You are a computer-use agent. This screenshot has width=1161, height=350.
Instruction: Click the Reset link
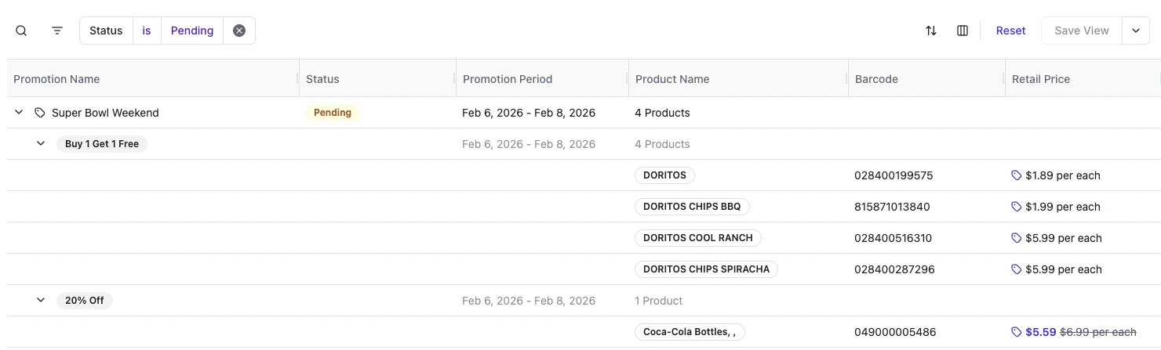tap(1010, 31)
